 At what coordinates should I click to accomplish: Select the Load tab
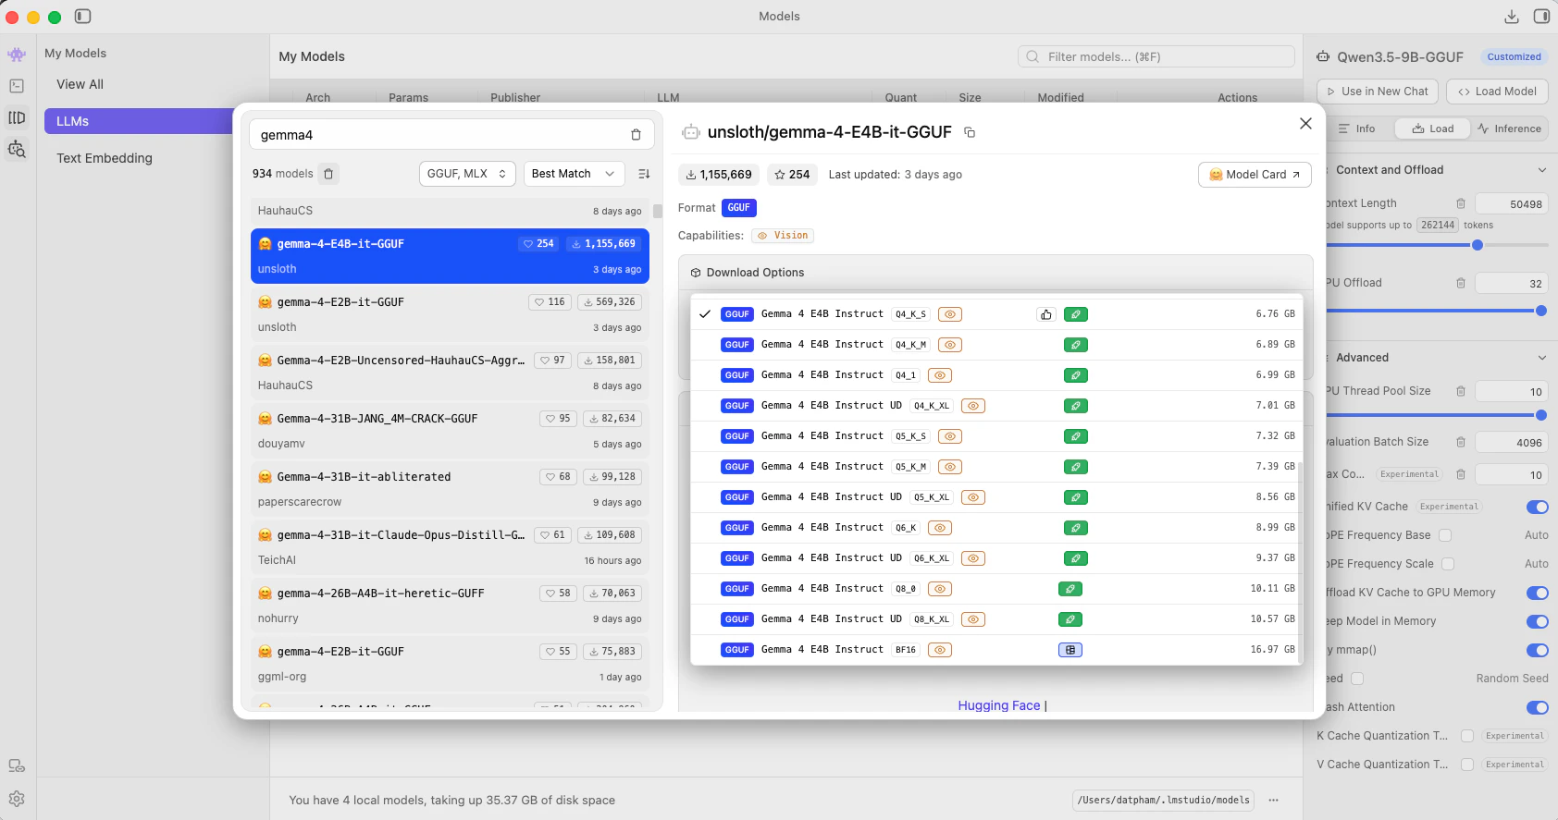tap(1432, 129)
